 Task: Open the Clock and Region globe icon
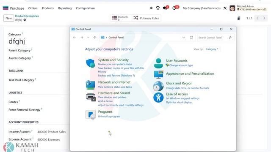[158, 86]
